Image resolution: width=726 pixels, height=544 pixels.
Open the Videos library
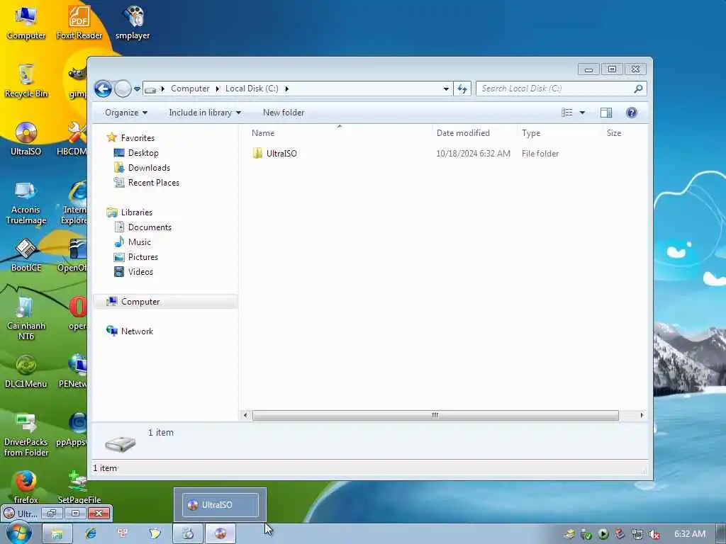pyautogui.click(x=140, y=272)
